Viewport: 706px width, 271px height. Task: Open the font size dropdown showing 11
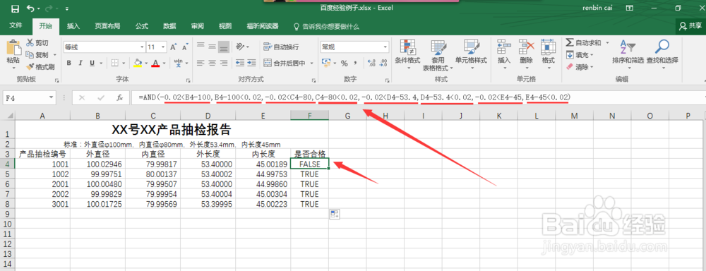click(164, 47)
